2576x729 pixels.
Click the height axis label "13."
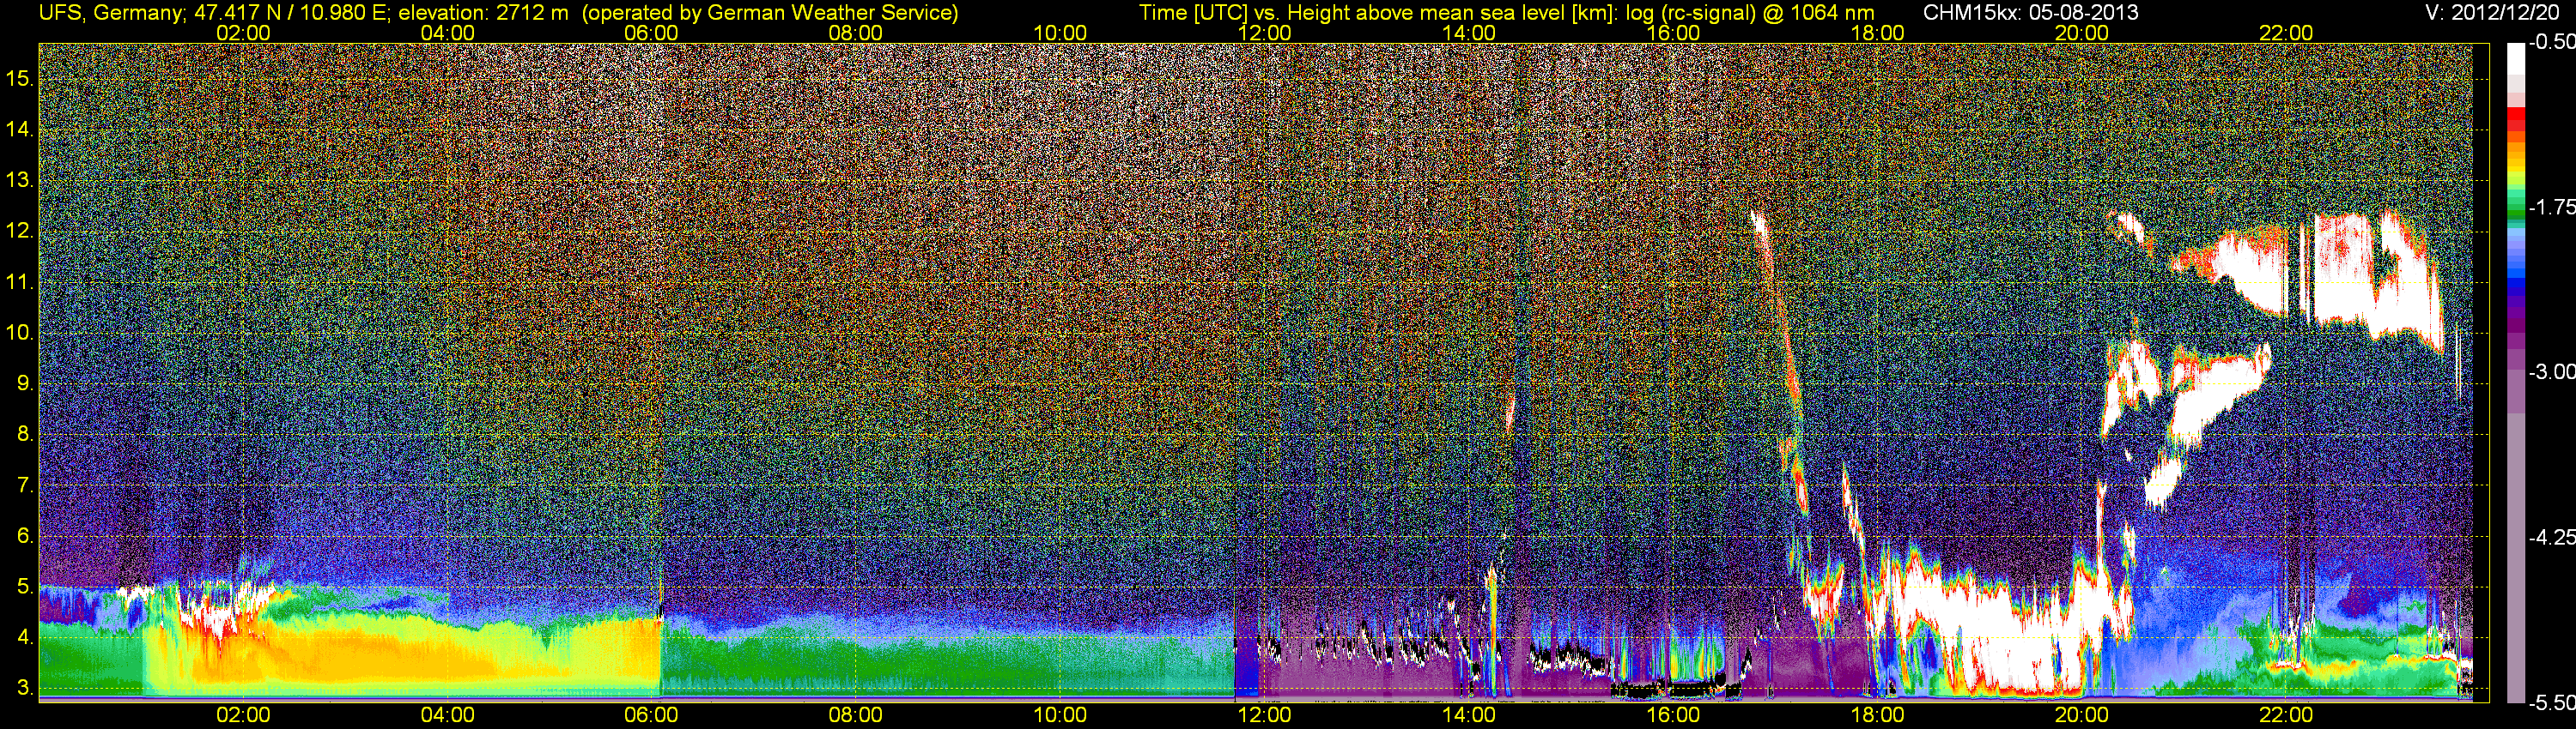pyautogui.click(x=20, y=180)
